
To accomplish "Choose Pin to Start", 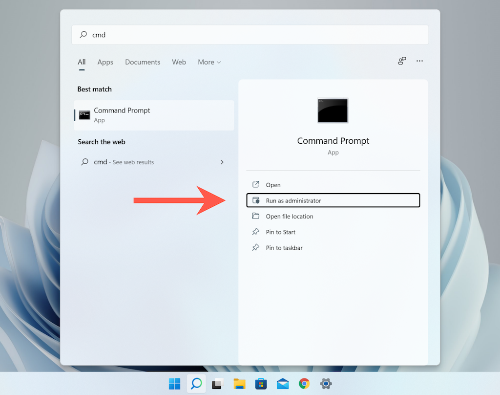I will pyautogui.click(x=333, y=232).
